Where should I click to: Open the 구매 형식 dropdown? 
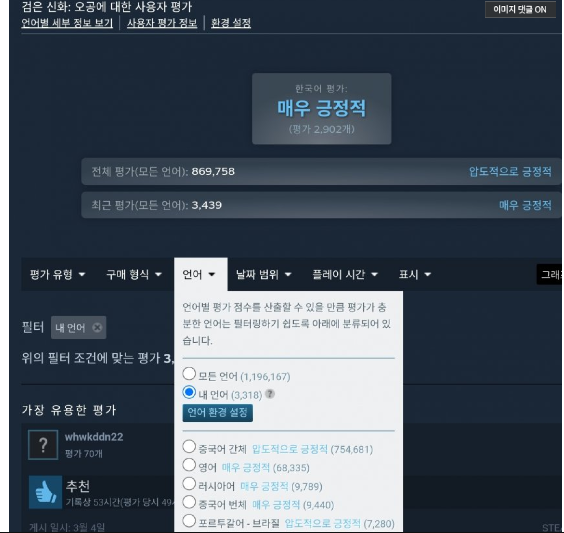pyautogui.click(x=134, y=274)
